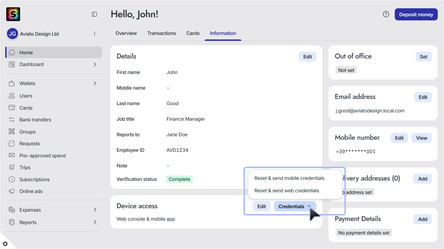Edit the Email address

423,97
